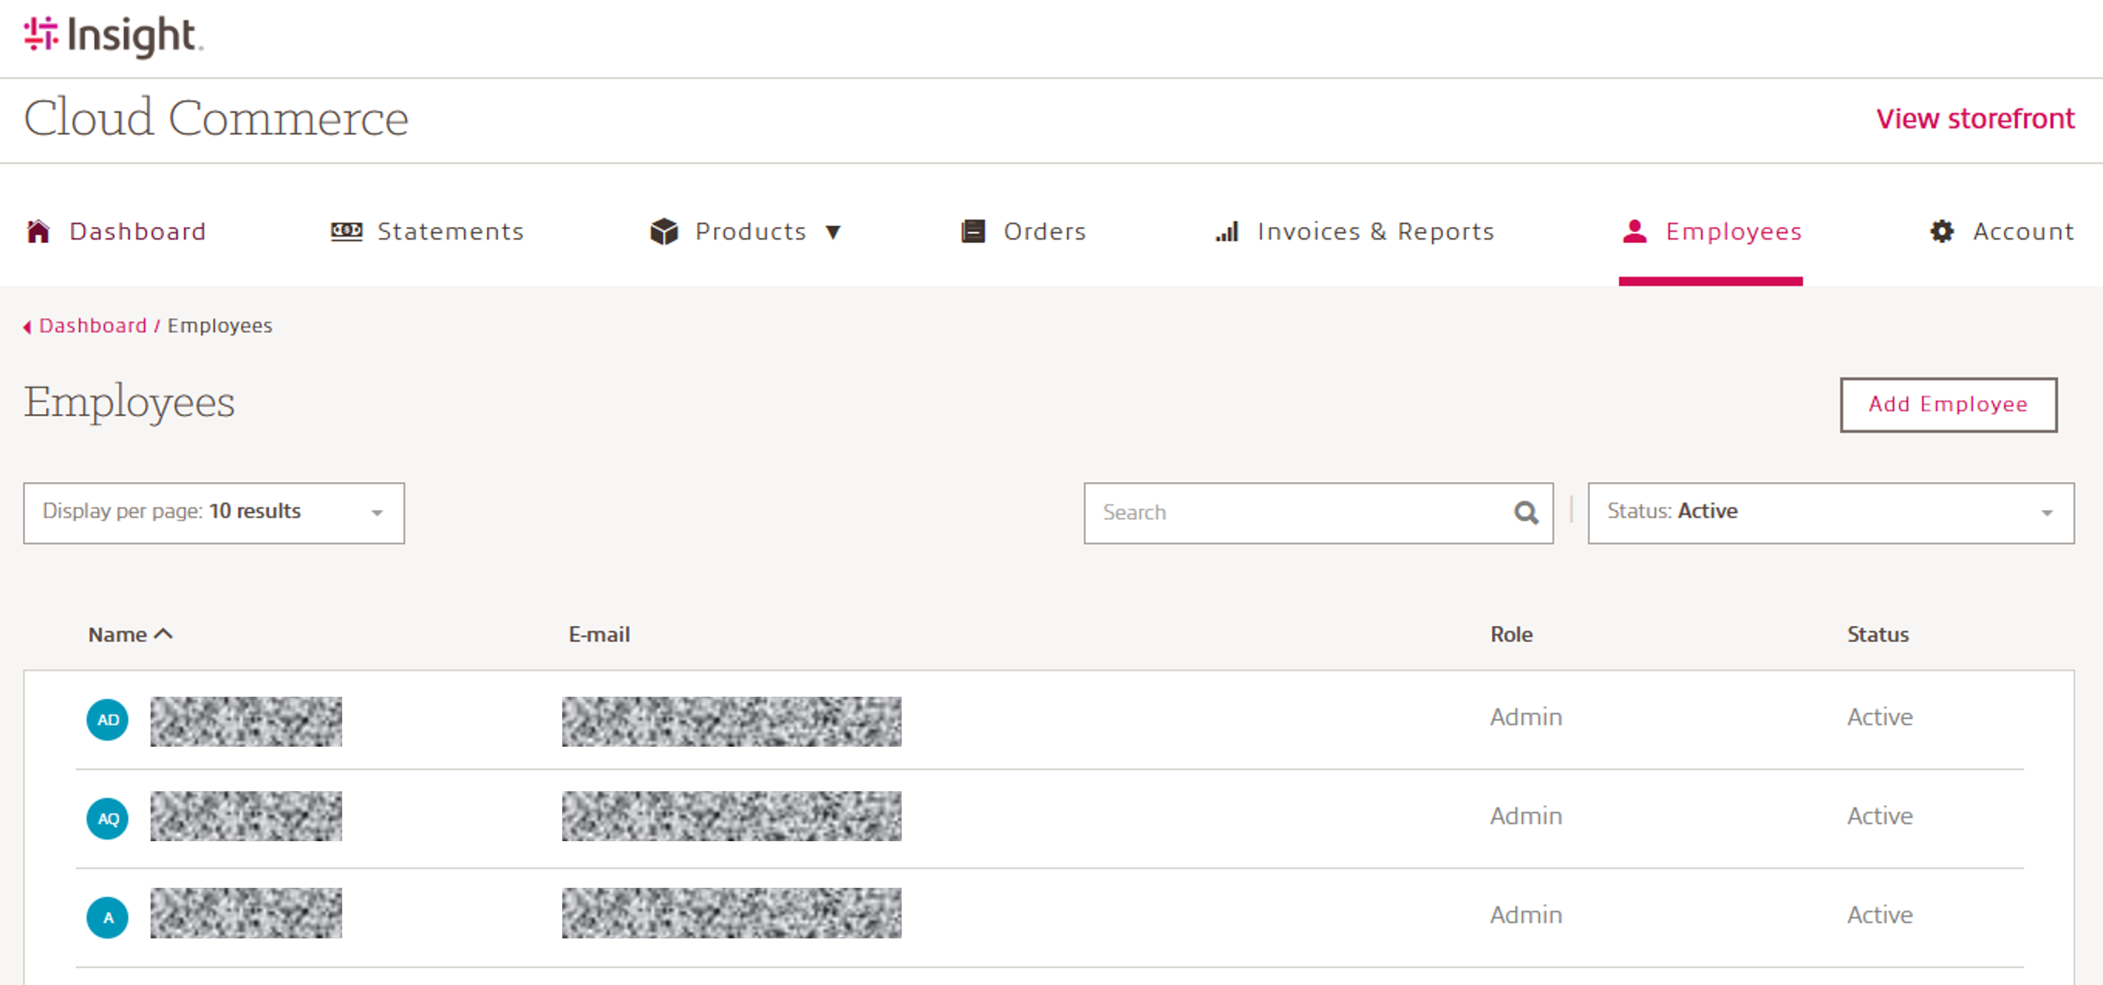
Task: Click the Orders book icon
Action: [x=973, y=232]
